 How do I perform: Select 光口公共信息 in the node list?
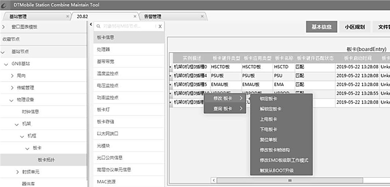[x=129, y=158]
